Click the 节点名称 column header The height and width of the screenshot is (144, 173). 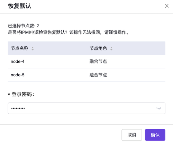pos(20,48)
